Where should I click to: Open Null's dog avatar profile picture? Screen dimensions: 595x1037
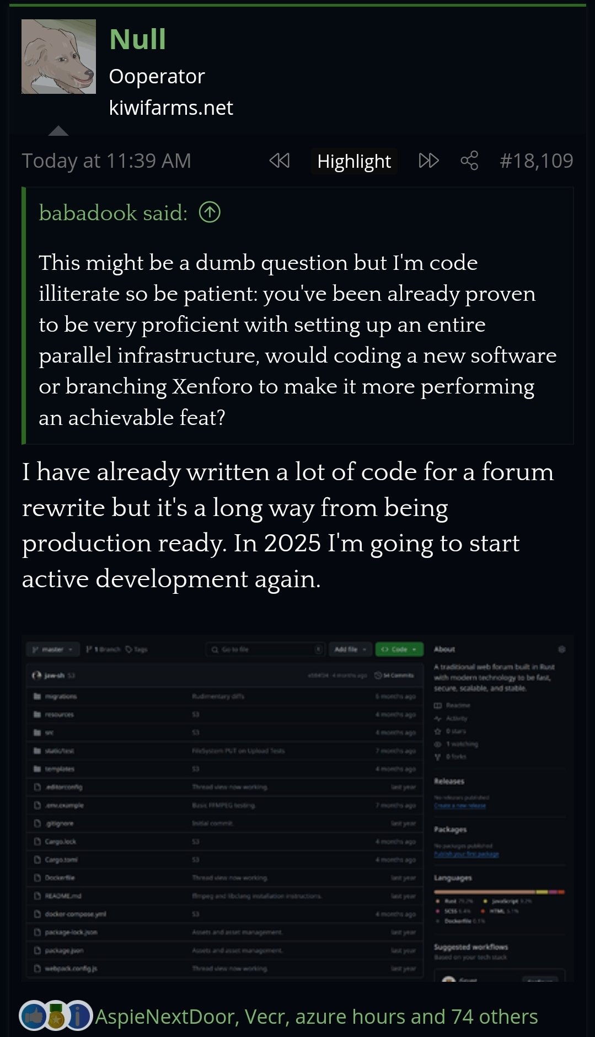click(58, 56)
